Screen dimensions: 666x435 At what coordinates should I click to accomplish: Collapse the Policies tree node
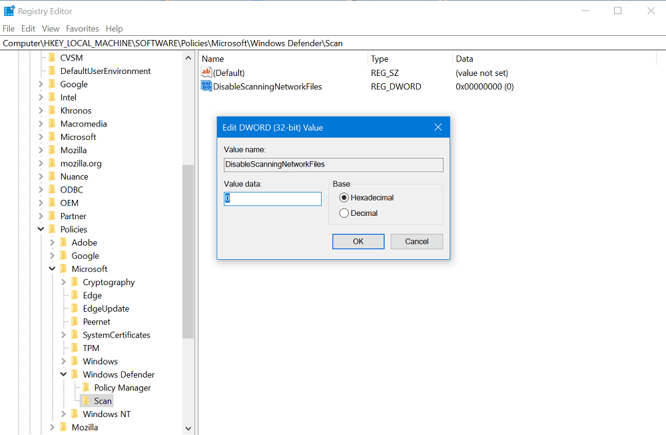pos(41,229)
